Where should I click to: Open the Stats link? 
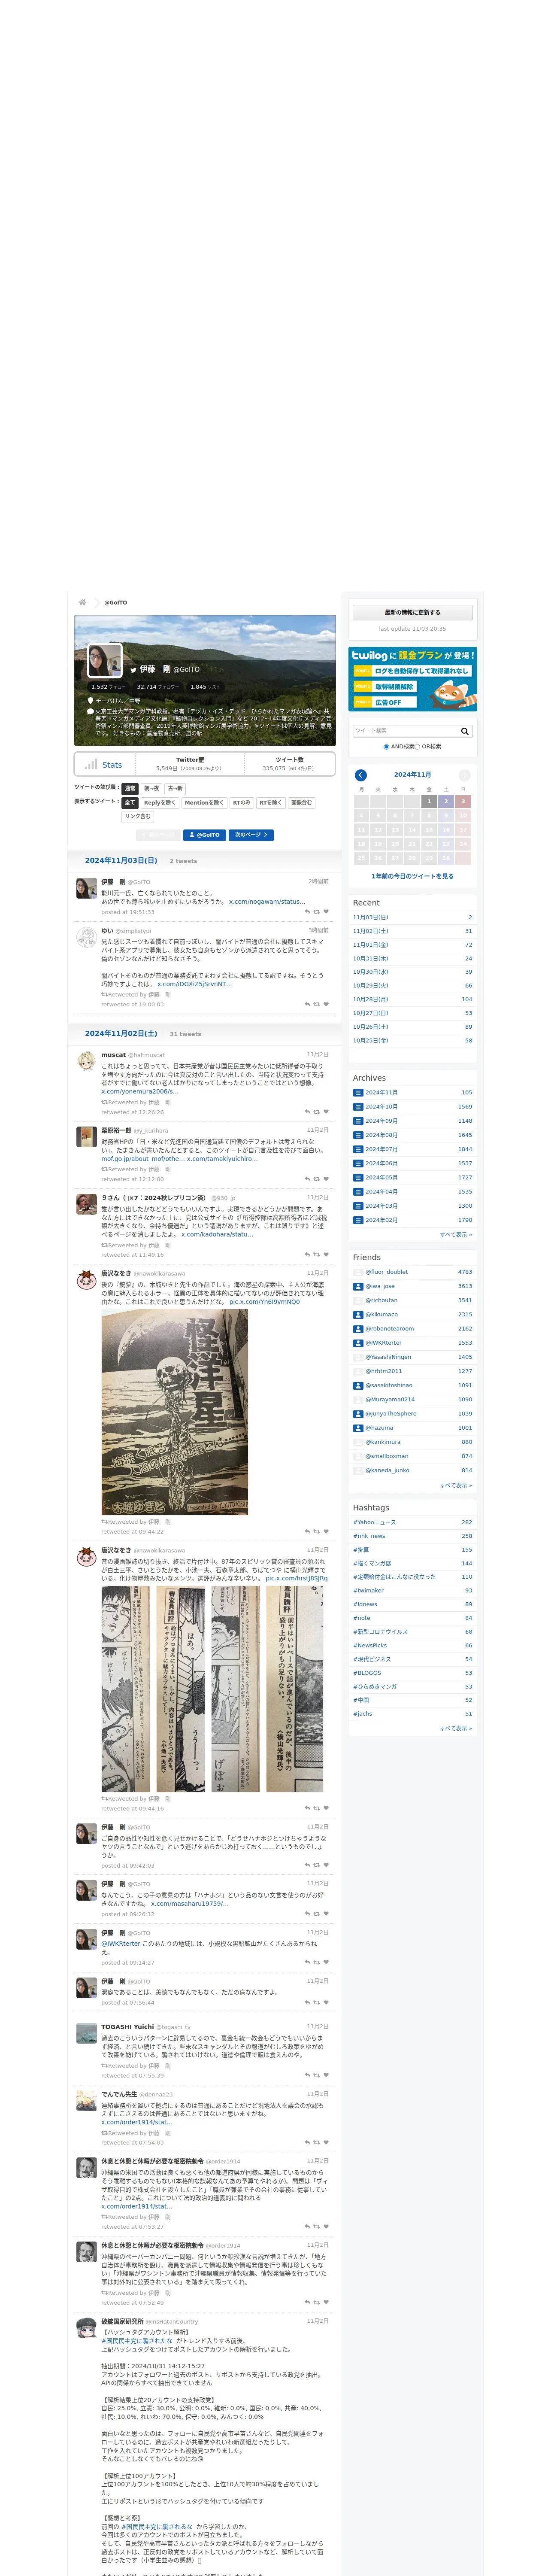pyautogui.click(x=112, y=765)
